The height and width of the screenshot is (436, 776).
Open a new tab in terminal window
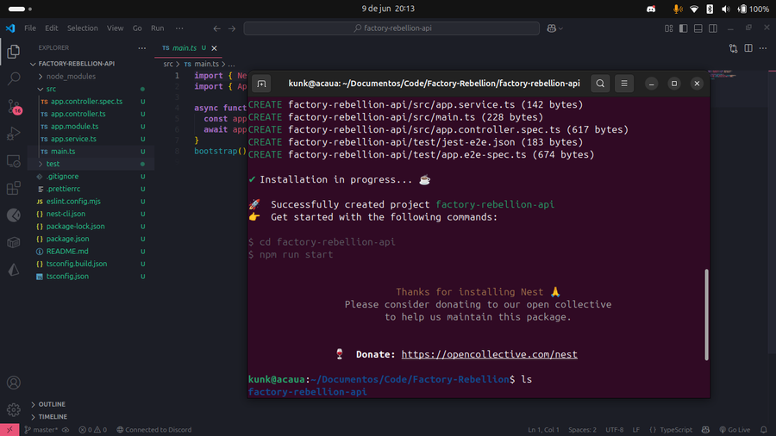click(261, 84)
